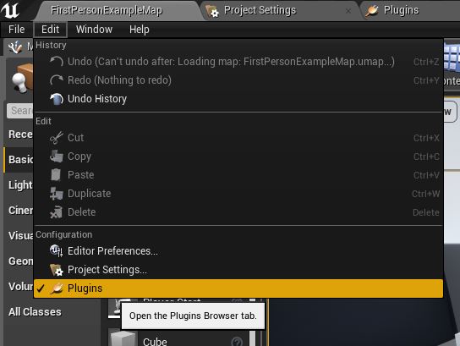Click the Undo History icon
The image size is (460, 346).
point(57,99)
